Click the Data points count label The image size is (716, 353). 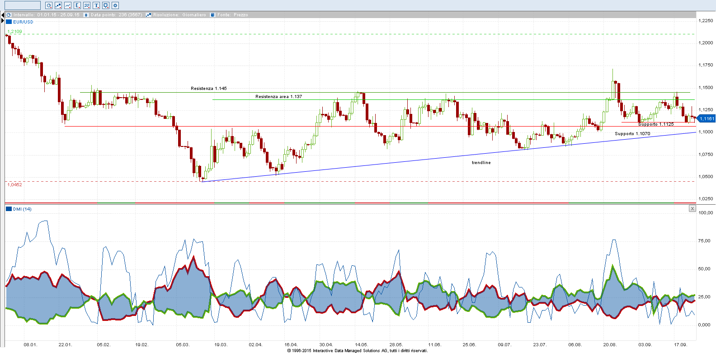[x=116, y=15]
